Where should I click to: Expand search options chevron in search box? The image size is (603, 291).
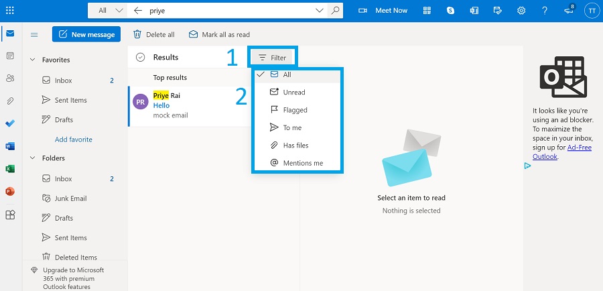coord(319,11)
